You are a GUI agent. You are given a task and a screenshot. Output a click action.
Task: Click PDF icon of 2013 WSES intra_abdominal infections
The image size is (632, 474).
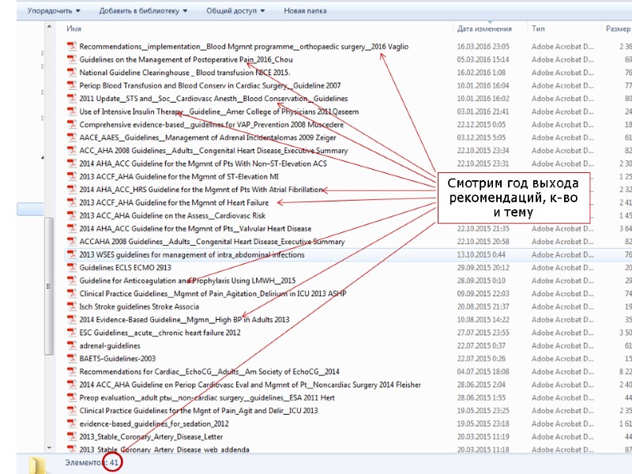point(72,254)
